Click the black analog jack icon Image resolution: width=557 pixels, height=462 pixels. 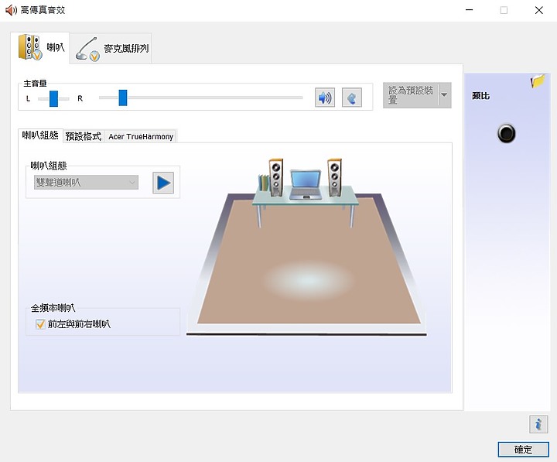coord(506,133)
